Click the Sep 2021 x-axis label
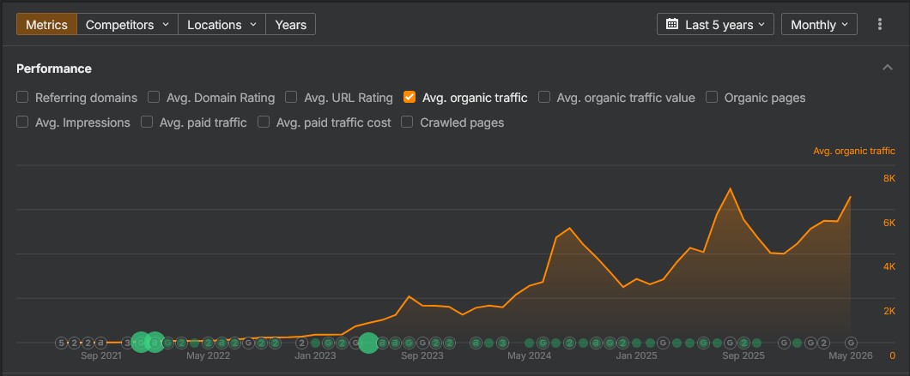The image size is (910, 376). coord(101,355)
